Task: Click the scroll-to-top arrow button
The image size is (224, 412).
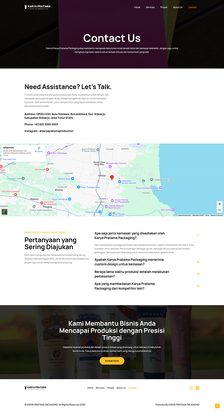Action: coord(217,406)
